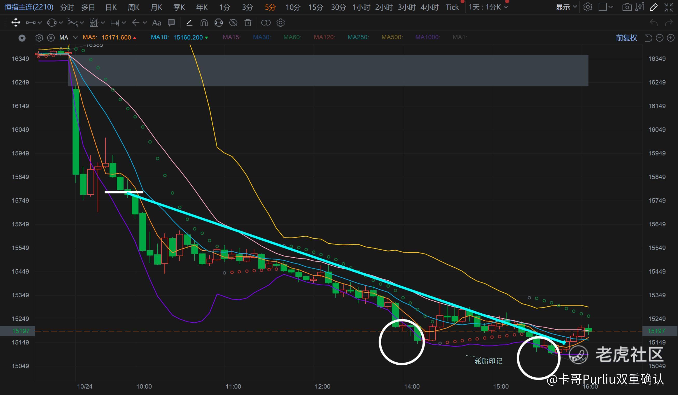This screenshot has width=678, height=395.
Task: Select the circle shape drawing tool
Action: pos(52,23)
